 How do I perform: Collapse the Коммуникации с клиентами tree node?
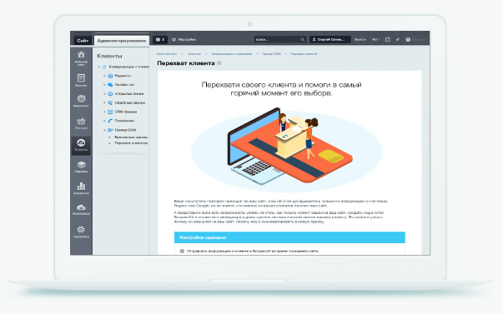click(98, 67)
